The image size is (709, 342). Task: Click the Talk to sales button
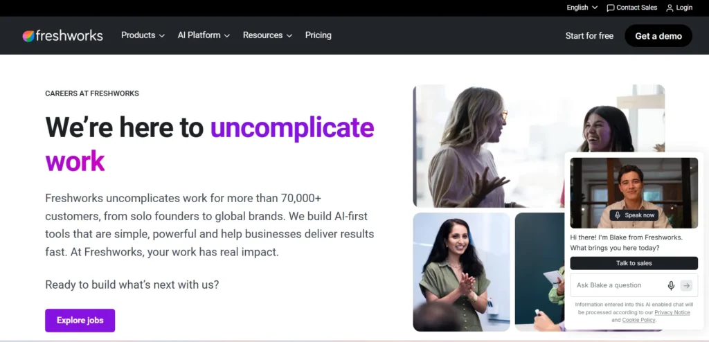click(x=634, y=263)
